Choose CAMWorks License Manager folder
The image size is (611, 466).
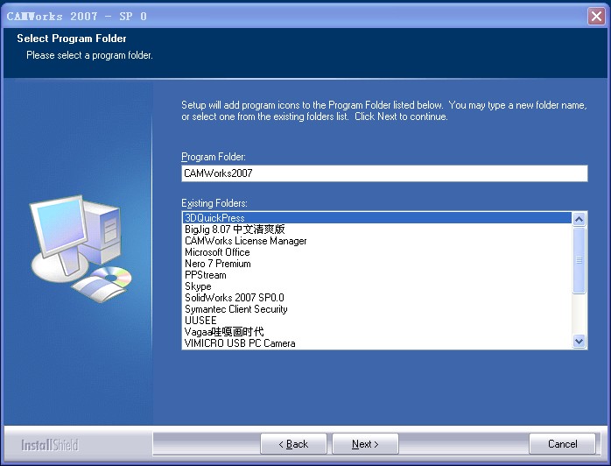[376, 241]
